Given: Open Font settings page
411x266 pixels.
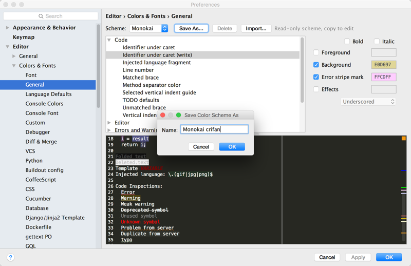Looking at the screenshot, I should (x=31, y=75).
